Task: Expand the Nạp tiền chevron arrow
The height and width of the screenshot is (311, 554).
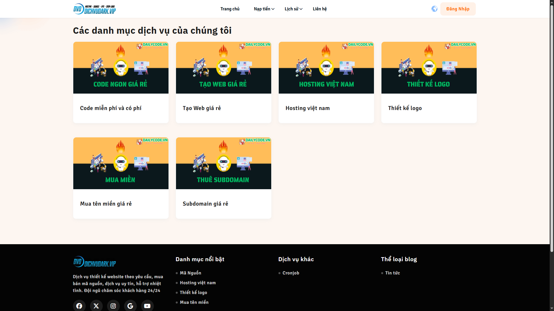Action: click(x=273, y=9)
